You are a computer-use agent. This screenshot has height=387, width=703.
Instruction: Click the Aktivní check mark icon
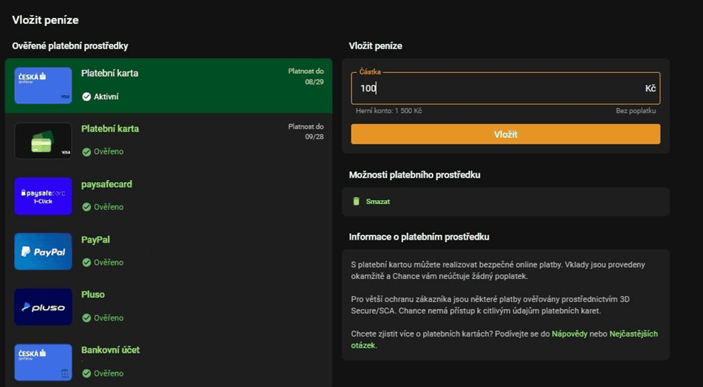coord(86,97)
